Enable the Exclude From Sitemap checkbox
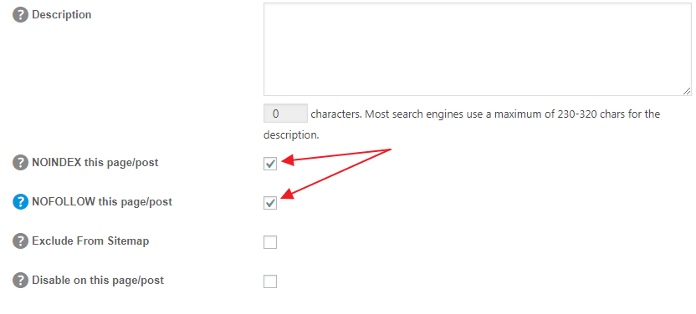 (x=270, y=242)
